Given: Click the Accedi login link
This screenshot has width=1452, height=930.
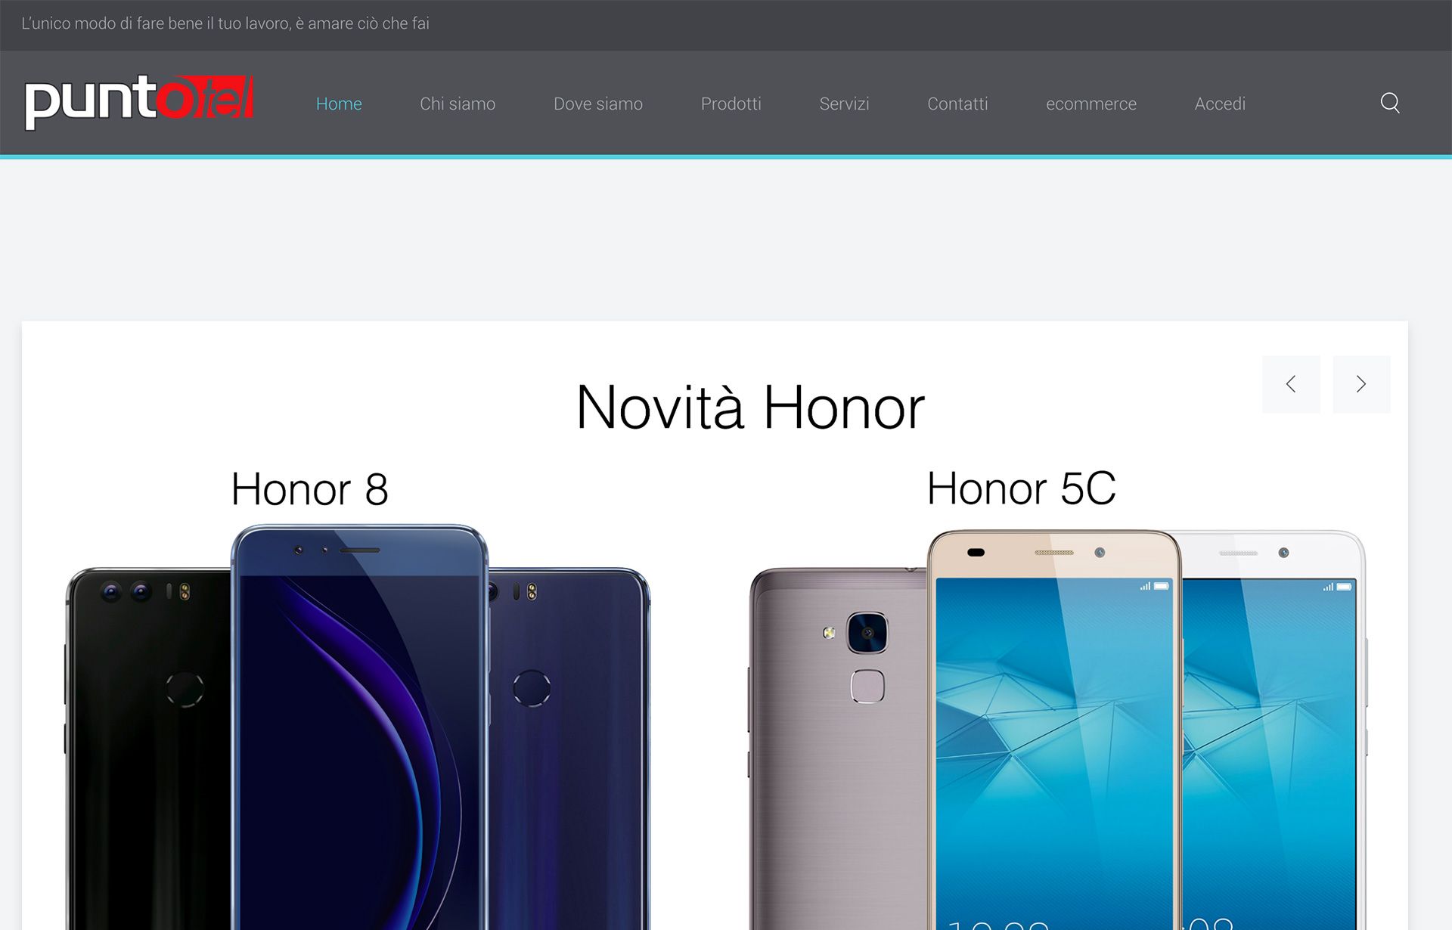Looking at the screenshot, I should coord(1220,104).
